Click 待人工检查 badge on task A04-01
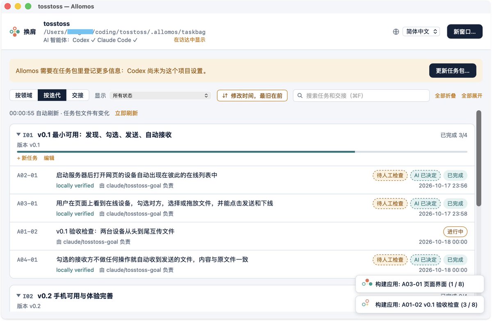 [x=390, y=260]
